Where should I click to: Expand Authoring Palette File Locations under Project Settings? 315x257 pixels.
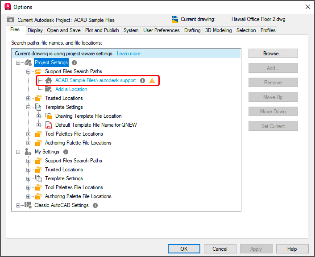pos(28,143)
